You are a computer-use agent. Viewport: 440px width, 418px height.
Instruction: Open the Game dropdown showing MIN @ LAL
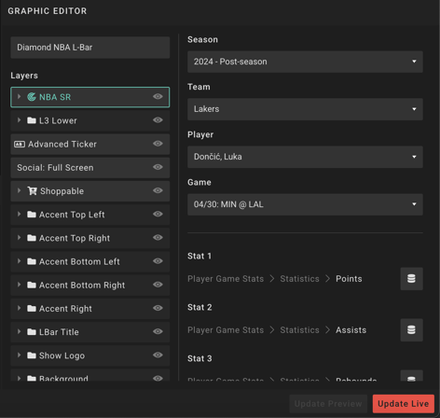point(305,204)
